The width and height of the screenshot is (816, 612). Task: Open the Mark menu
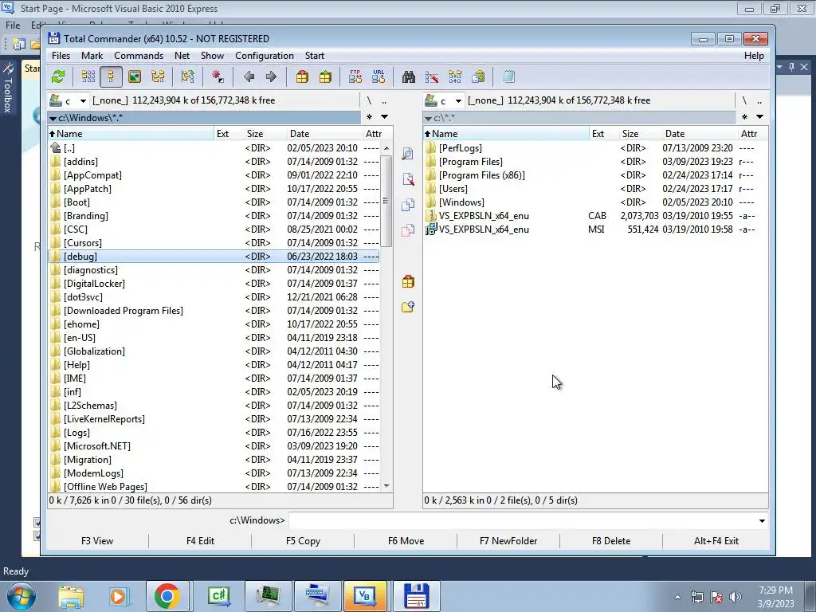coord(92,56)
